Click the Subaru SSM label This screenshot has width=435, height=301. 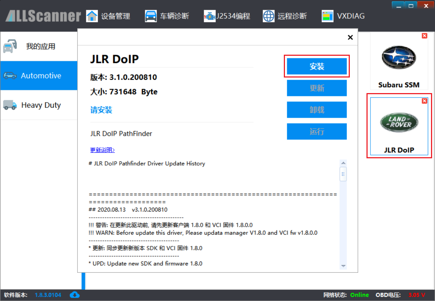click(399, 85)
